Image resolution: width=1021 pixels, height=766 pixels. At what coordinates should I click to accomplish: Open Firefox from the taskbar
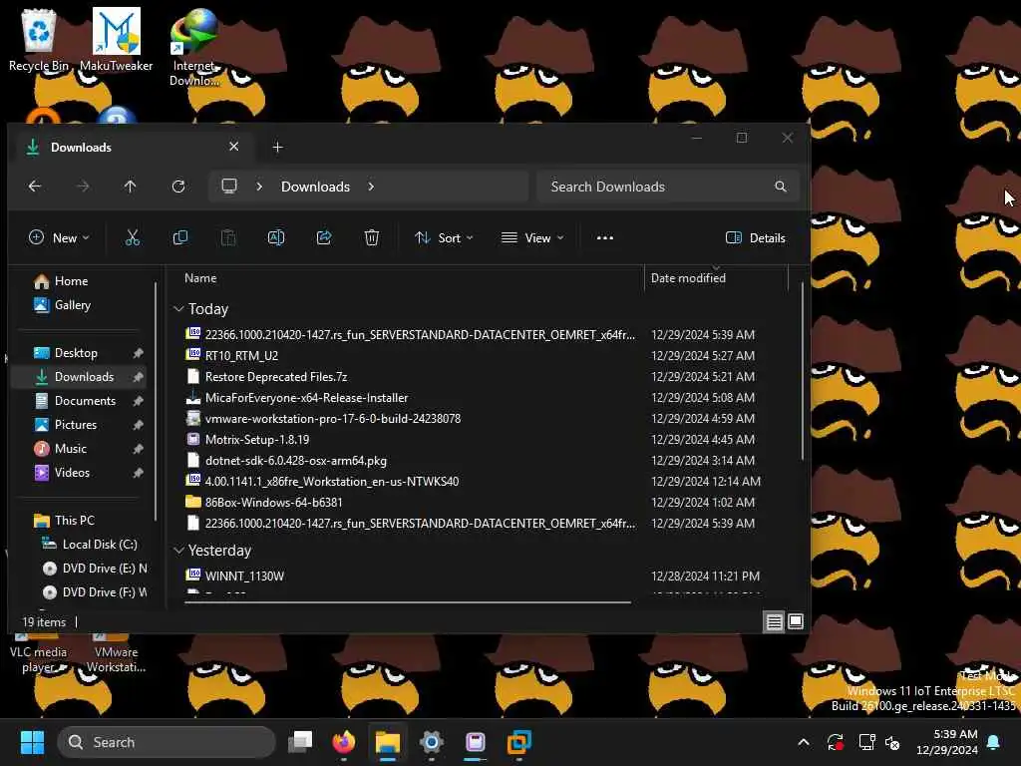click(344, 742)
